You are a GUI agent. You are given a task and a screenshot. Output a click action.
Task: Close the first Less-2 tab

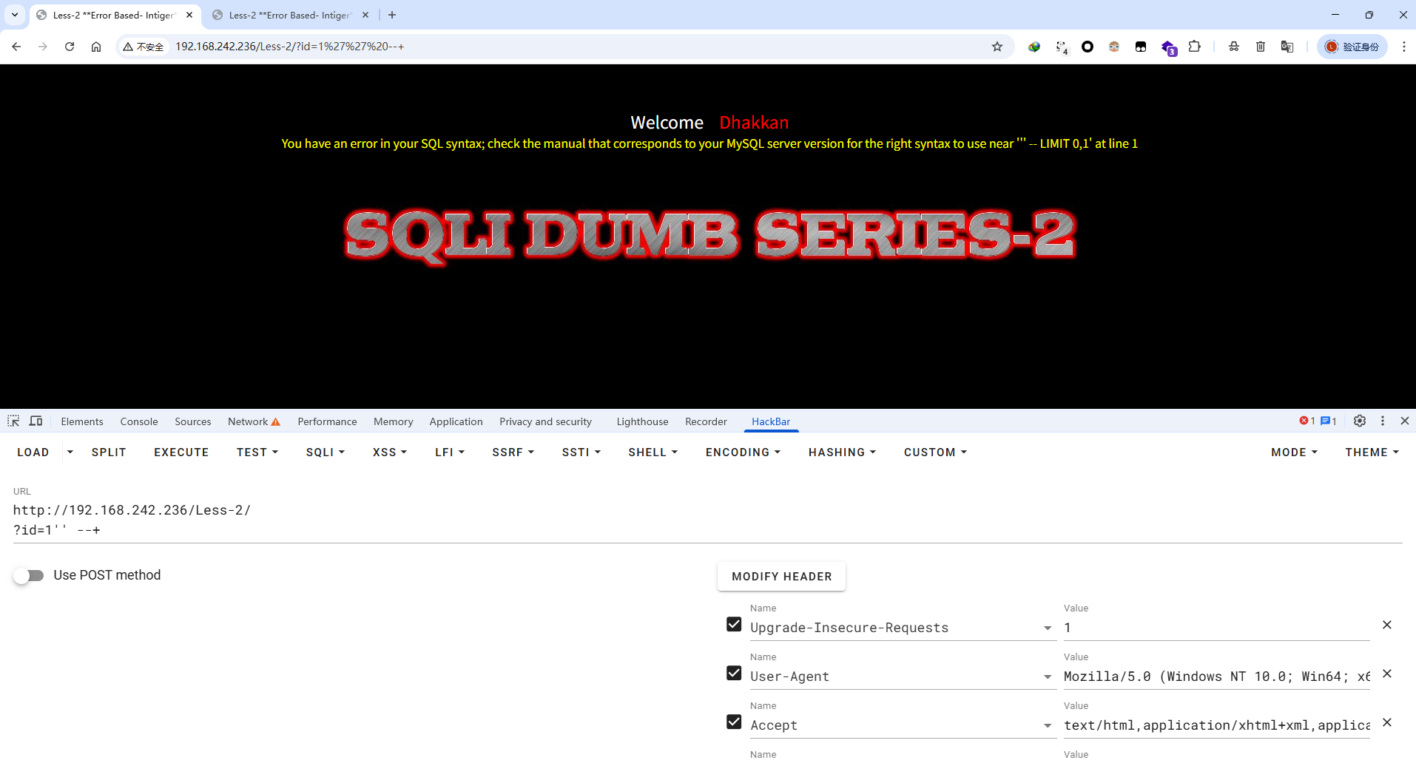[189, 15]
